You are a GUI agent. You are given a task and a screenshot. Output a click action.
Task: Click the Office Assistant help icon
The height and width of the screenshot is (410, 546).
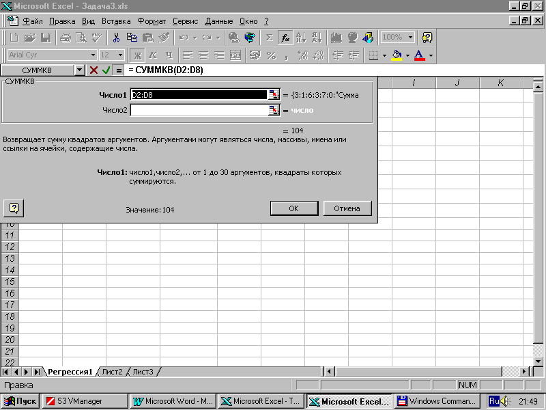[427, 38]
